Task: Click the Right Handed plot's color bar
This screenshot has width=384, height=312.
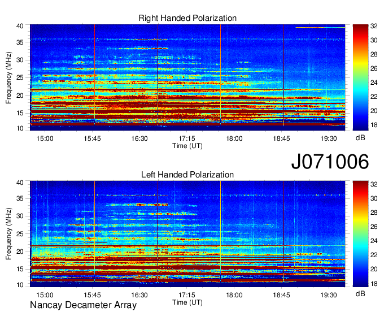Action: (x=360, y=77)
